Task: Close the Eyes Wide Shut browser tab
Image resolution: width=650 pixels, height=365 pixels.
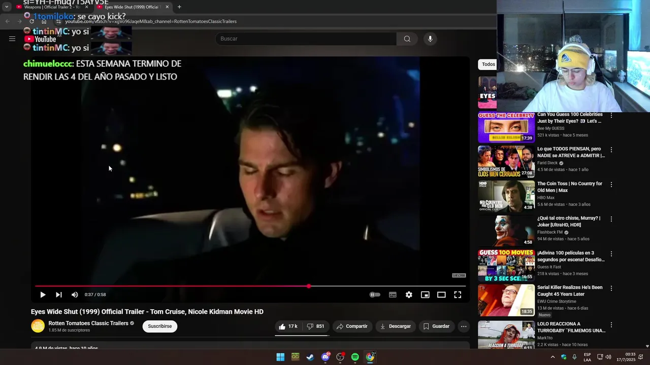Action: coord(167,7)
